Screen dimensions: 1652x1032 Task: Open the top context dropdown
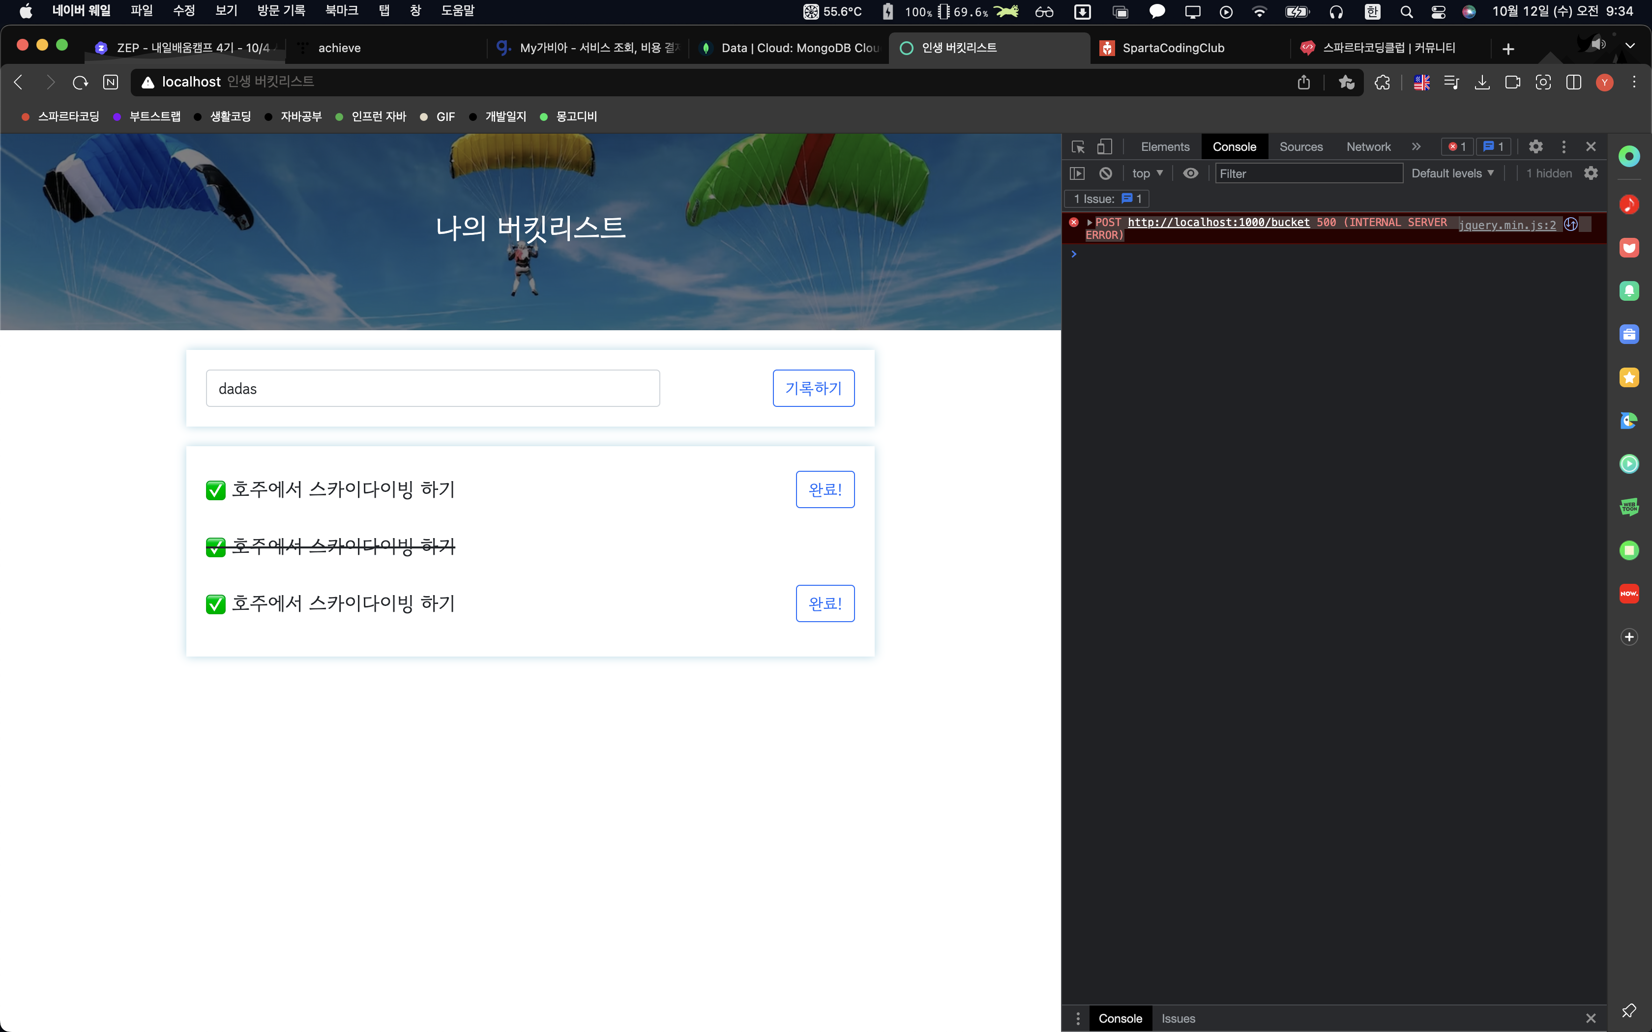(x=1148, y=173)
